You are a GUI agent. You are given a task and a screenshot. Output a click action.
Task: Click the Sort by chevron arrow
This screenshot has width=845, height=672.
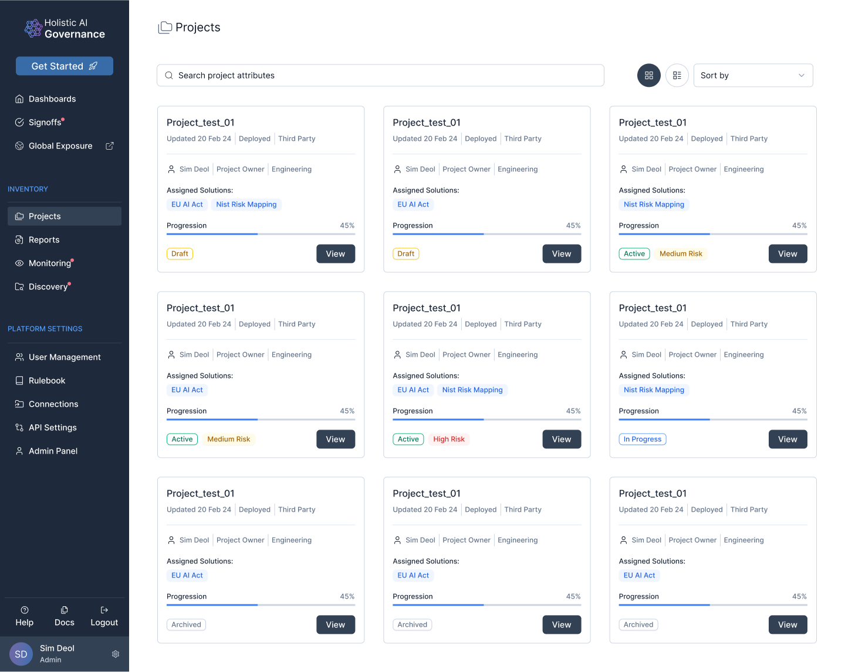[802, 76]
